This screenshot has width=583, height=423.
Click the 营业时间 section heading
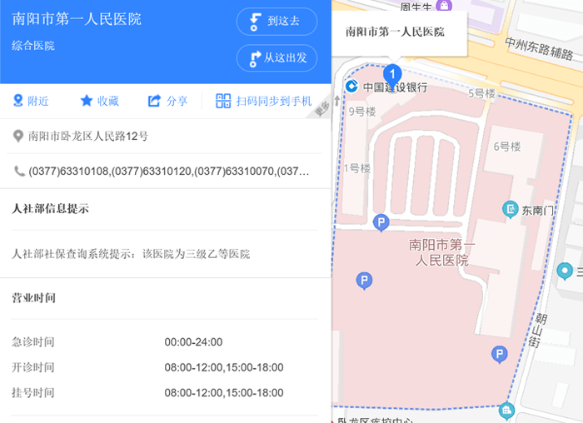(x=34, y=298)
